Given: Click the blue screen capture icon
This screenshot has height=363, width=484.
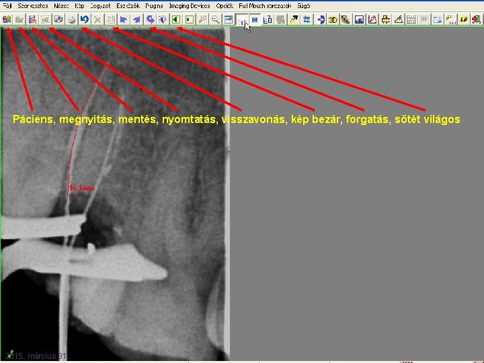Looking at the screenshot, I should (x=438, y=19).
